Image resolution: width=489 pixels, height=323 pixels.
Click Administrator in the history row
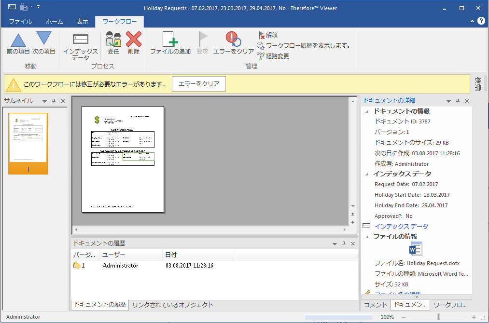tap(120, 266)
